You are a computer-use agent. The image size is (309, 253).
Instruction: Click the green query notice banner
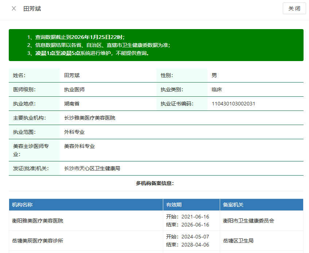(x=156, y=45)
